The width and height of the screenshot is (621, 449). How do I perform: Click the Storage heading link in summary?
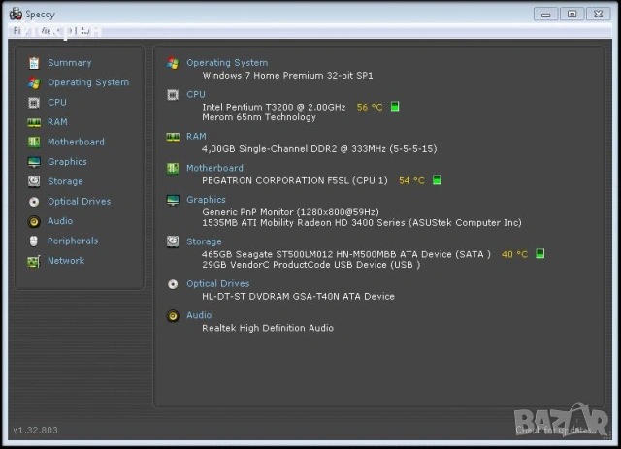[x=204, y=241]
